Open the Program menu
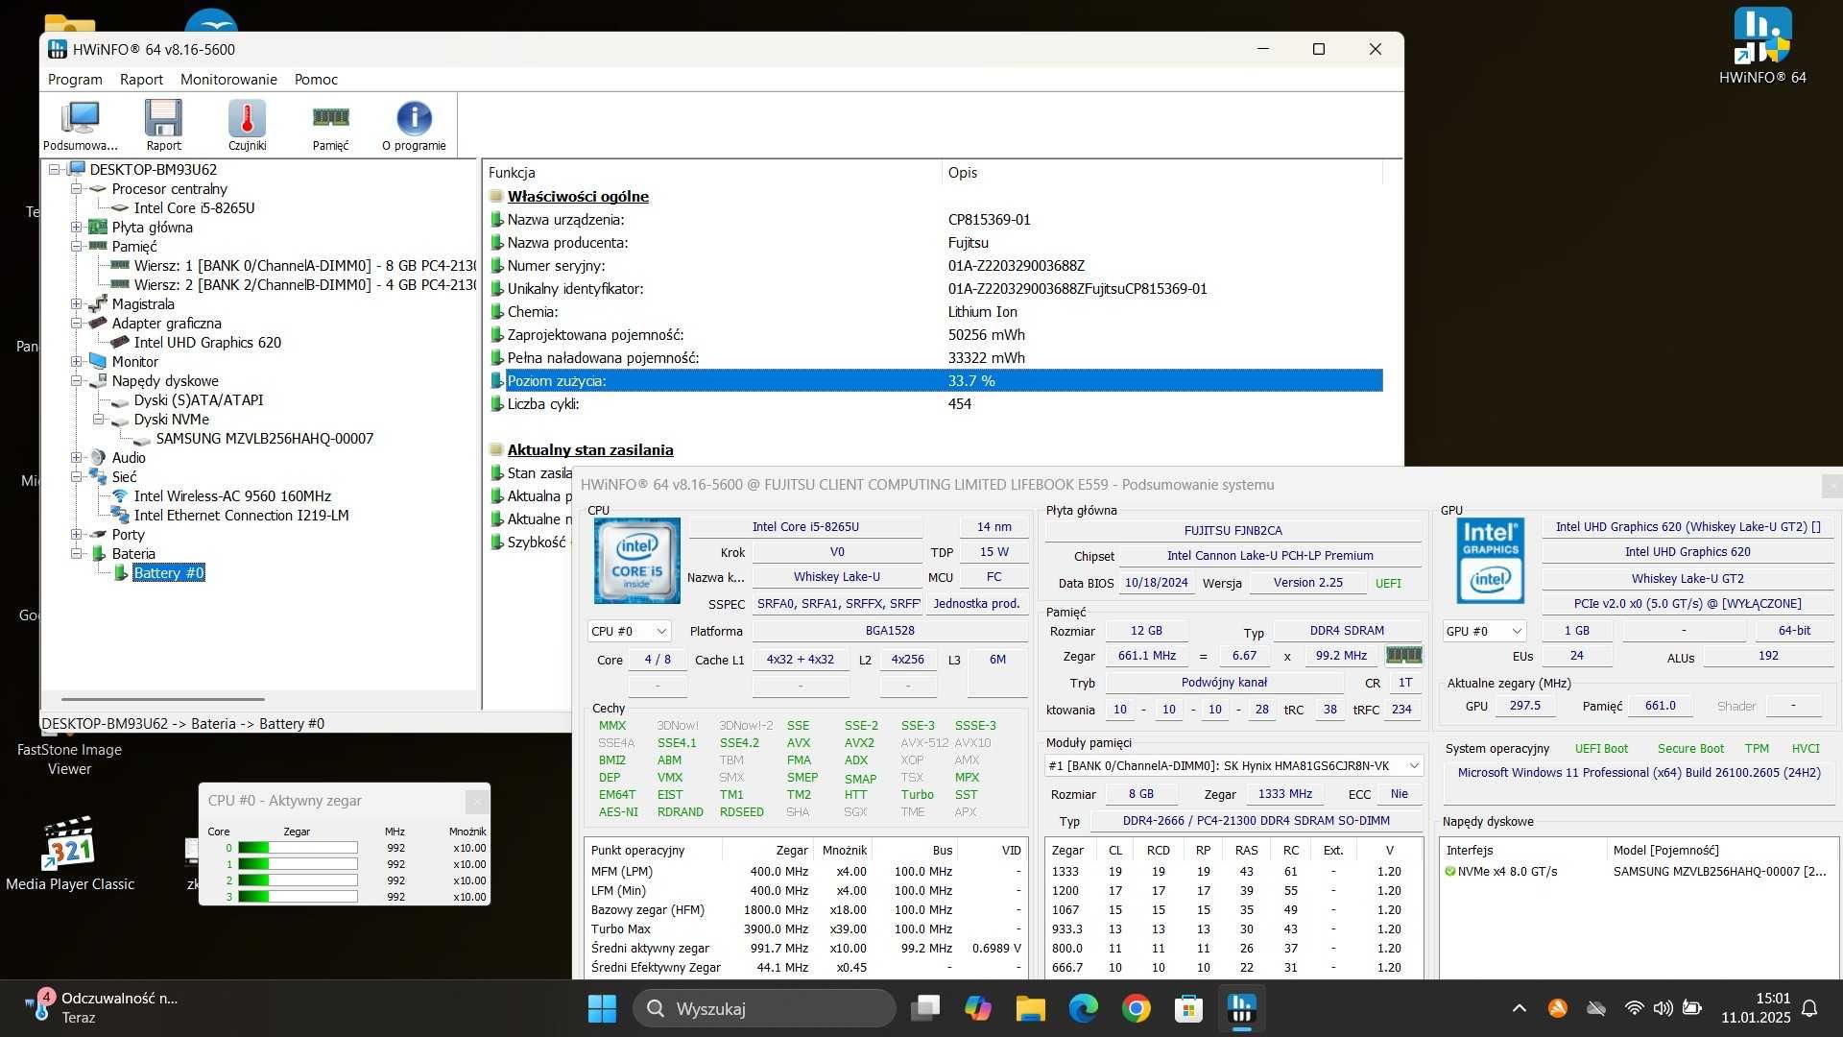Screen dimensions: 1843x1037 (75, 80)
